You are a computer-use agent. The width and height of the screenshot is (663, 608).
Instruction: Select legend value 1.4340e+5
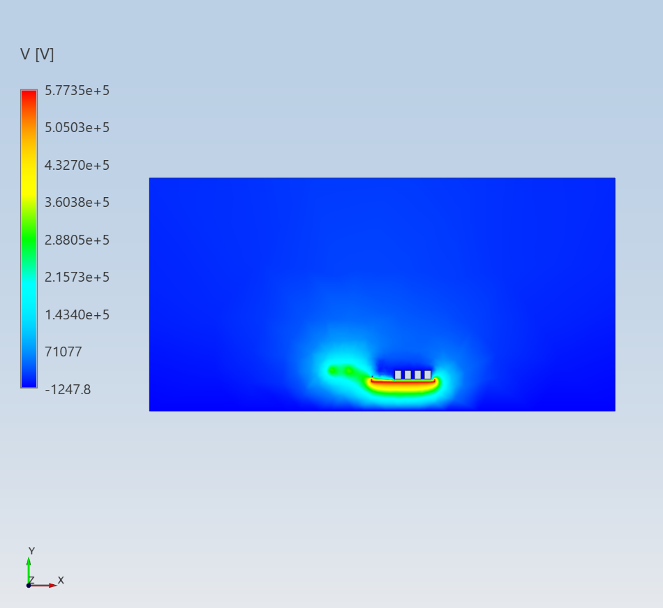tap(77, 314)
